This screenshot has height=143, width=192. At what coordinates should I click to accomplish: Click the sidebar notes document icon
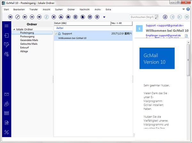[7, 123]
